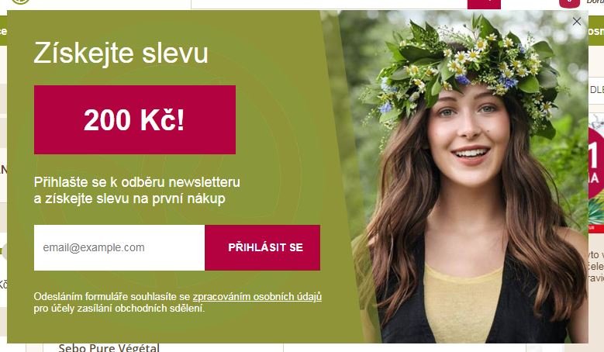The image size is (604, 352).
Task: Open the DLE sort dropdown at right edge
Action: [596, 90]
